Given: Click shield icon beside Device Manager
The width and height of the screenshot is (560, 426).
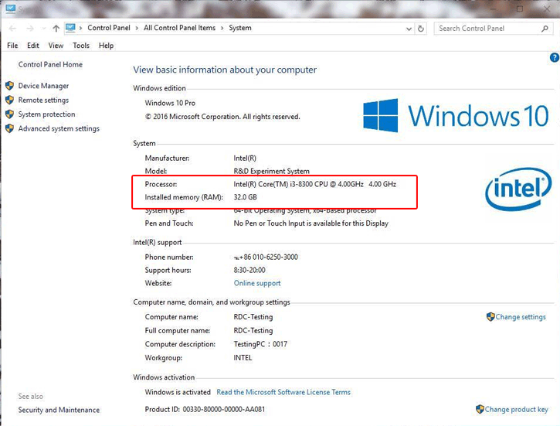Looking at the screenshot, I should 9,86.
